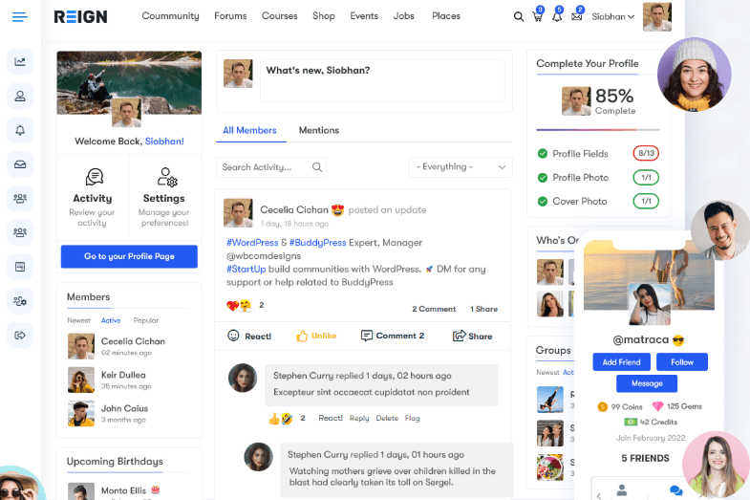Open the Forums menu item
This screenshot has width=750, height=500.
[x=230, y=16]
